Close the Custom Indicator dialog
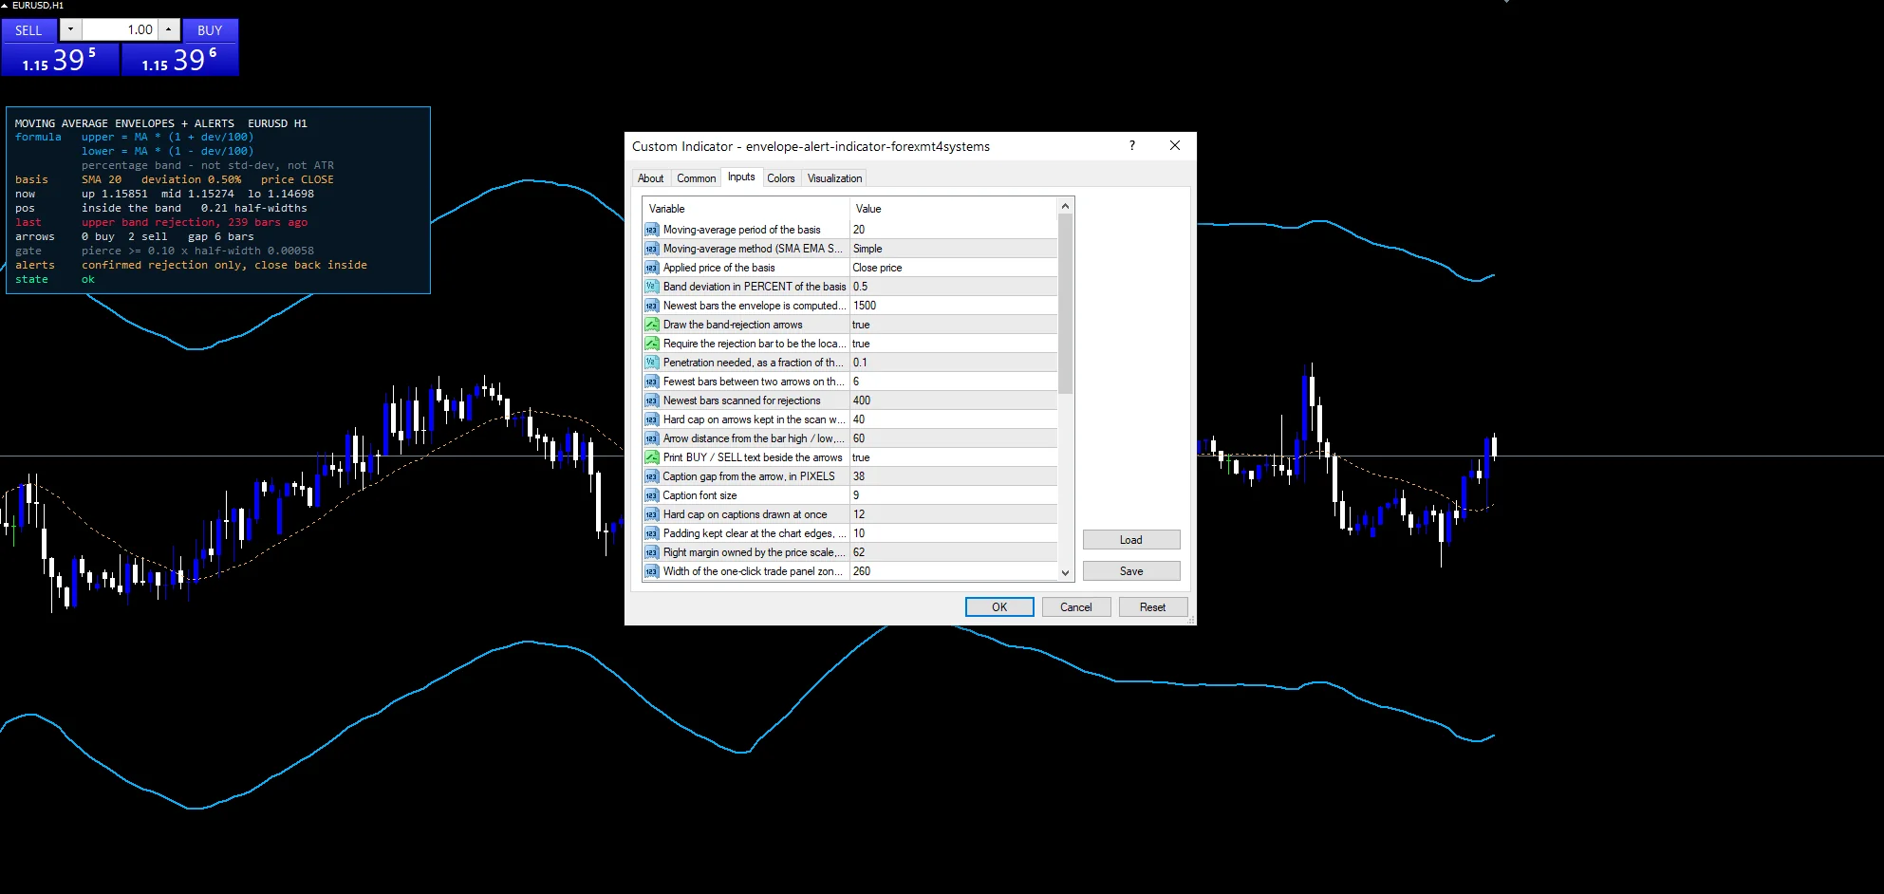The width and height of the screenshot is (1884, 894). pos(1175,146)
